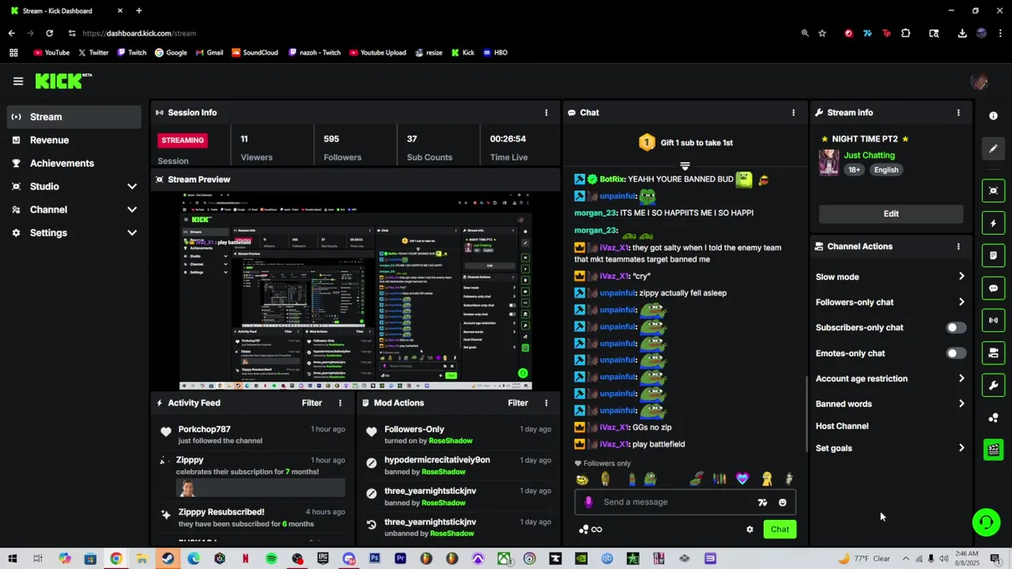Open the green headset support button
1012x569 pixels.
coord(987,522)
